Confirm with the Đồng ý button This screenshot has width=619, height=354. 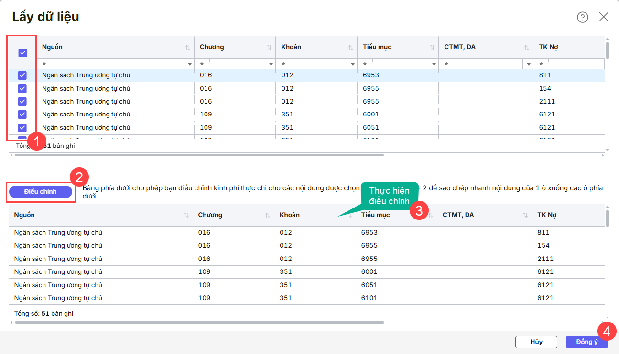tap(586, 342)
